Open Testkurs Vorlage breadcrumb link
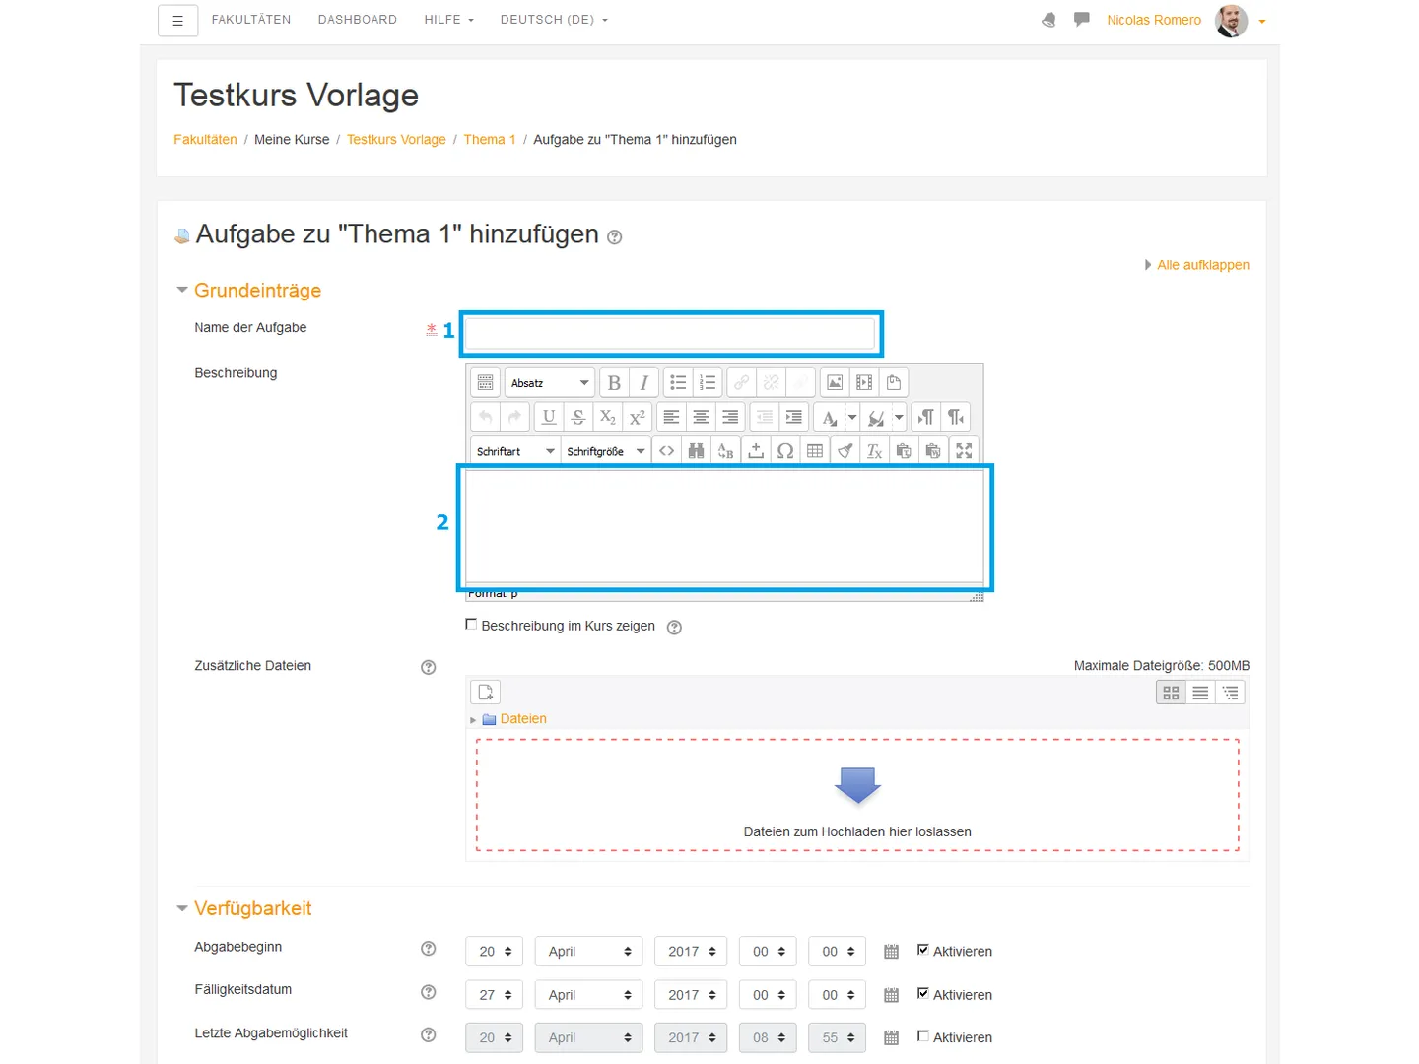 [x=396, y=140]
